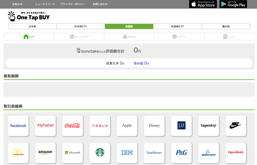
Task: Select the Disney stock tile
Action: point(154,126)
